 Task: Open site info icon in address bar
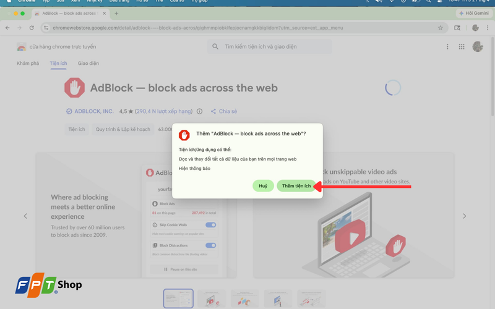[x=46, y=28]
